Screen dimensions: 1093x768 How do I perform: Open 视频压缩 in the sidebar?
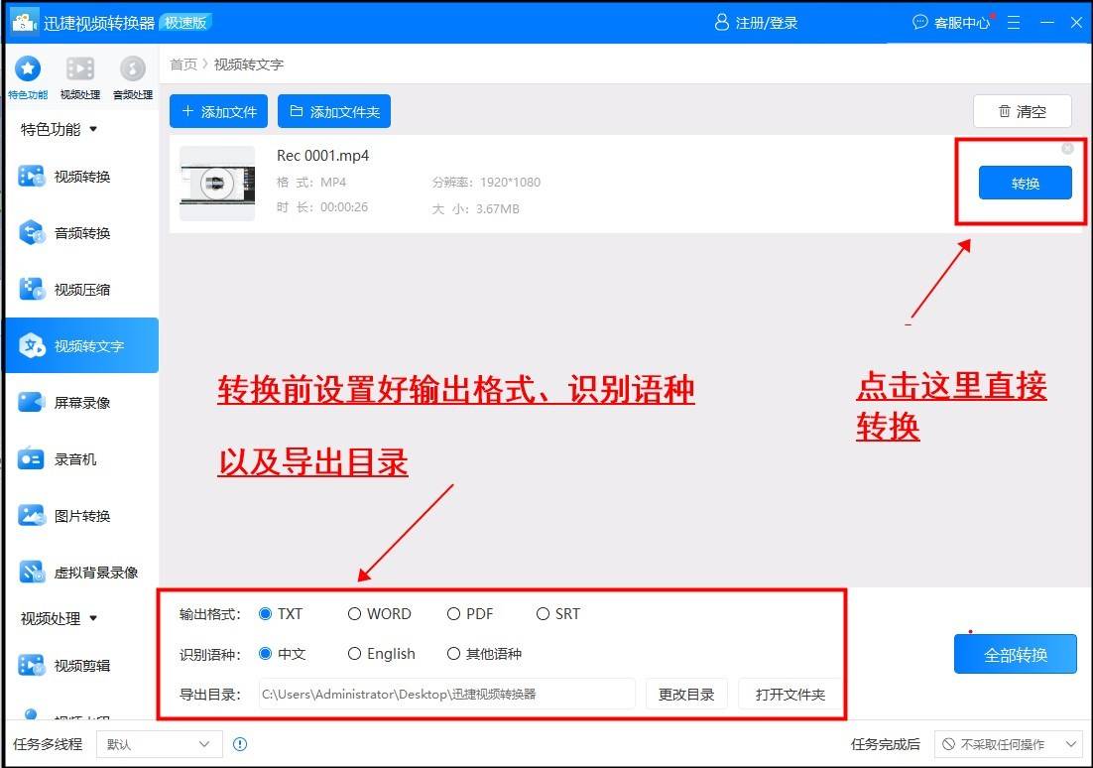pos(81,290)
